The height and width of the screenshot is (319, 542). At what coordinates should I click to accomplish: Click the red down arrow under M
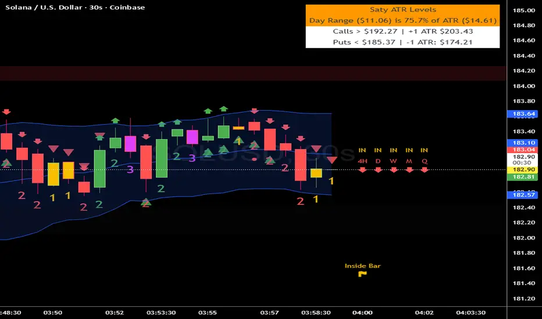[x=409, y=170]
